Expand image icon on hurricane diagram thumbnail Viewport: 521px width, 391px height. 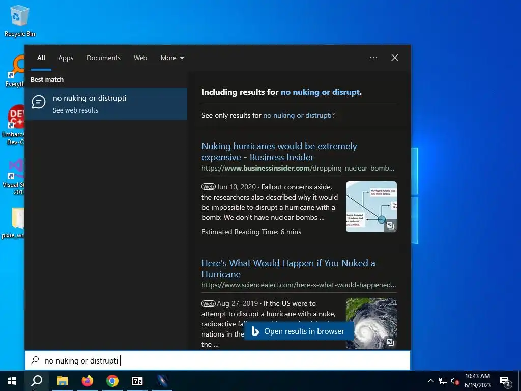coord(390,226)
